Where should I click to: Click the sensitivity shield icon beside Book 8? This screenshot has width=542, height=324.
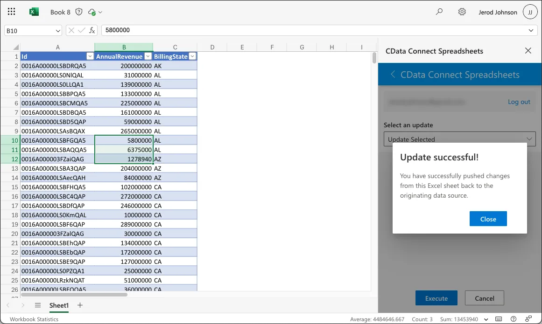coord(78,12)
